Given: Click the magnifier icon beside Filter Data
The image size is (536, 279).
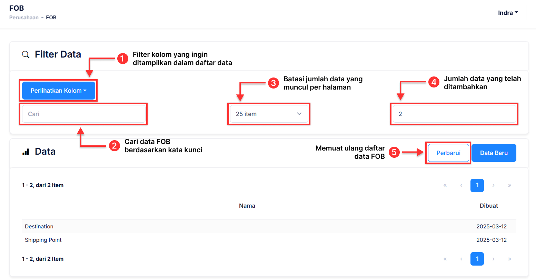Looking at the screenshot, I should pos(26,55).
